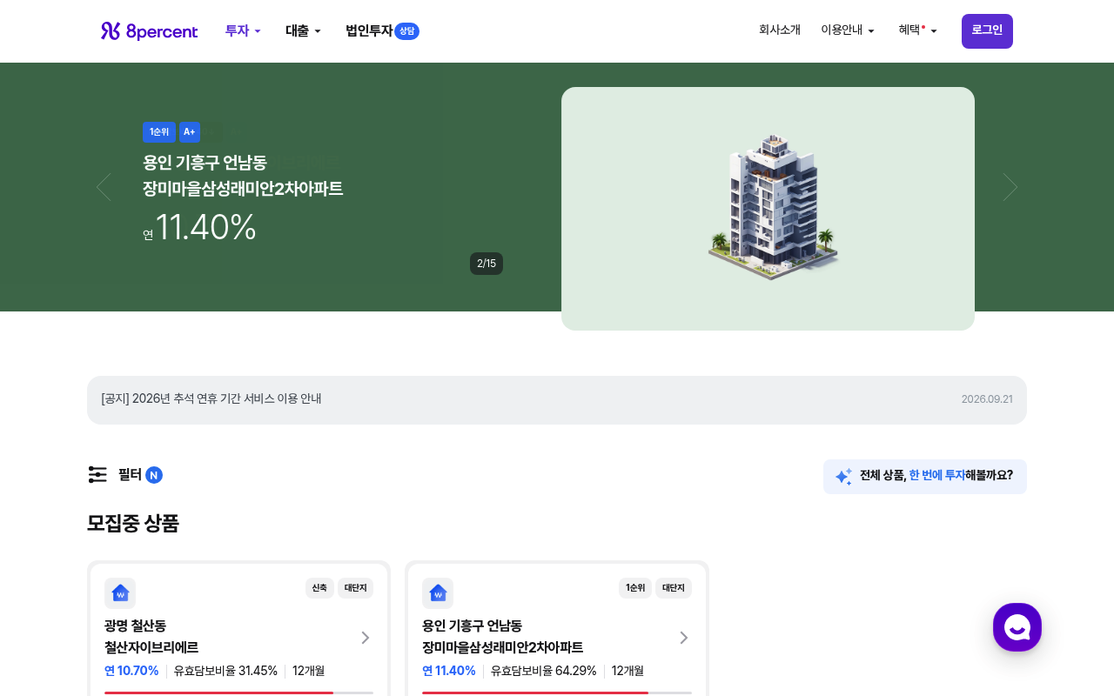1114x696 pixels.
Task: Click the 1순위 badge in the banner
Action: pyautogui.click(x=159, y=132)
